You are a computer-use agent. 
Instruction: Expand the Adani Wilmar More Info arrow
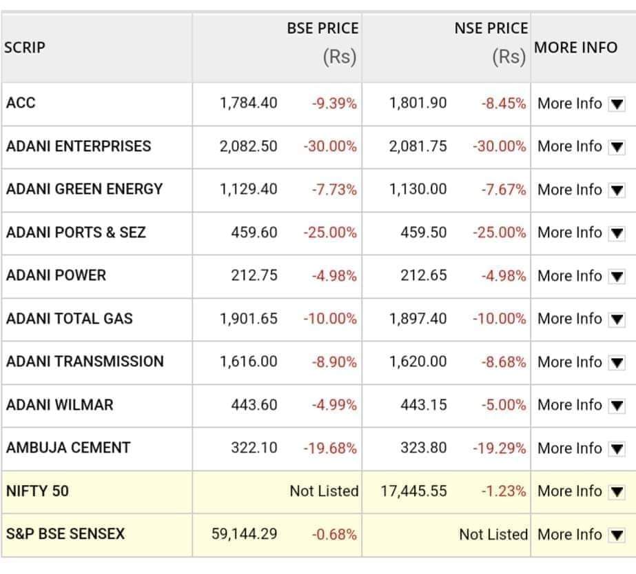pos(617,406)
